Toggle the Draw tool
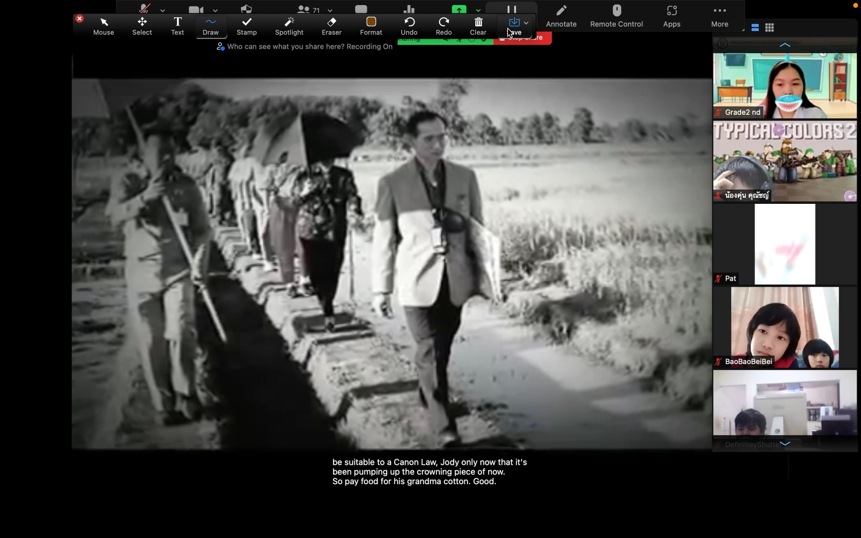Image resolution: width=861 pixels, height=538 pixels. tap(210, 26)
